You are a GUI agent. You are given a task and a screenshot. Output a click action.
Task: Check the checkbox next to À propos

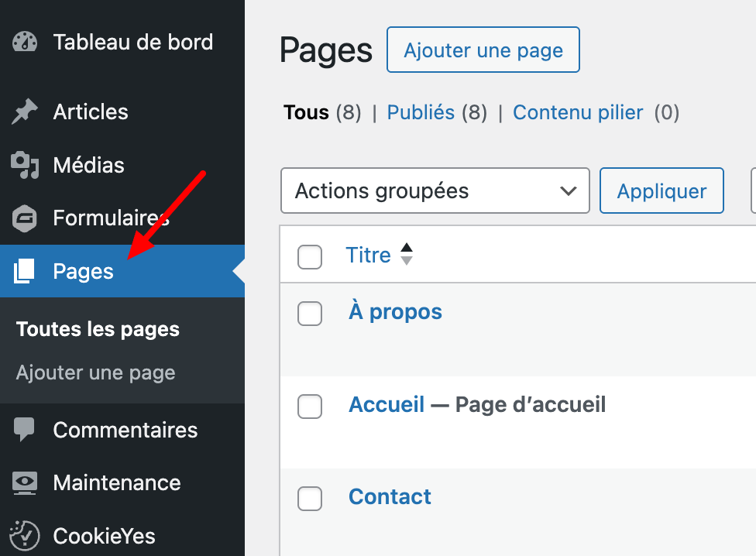click(310, 314)
